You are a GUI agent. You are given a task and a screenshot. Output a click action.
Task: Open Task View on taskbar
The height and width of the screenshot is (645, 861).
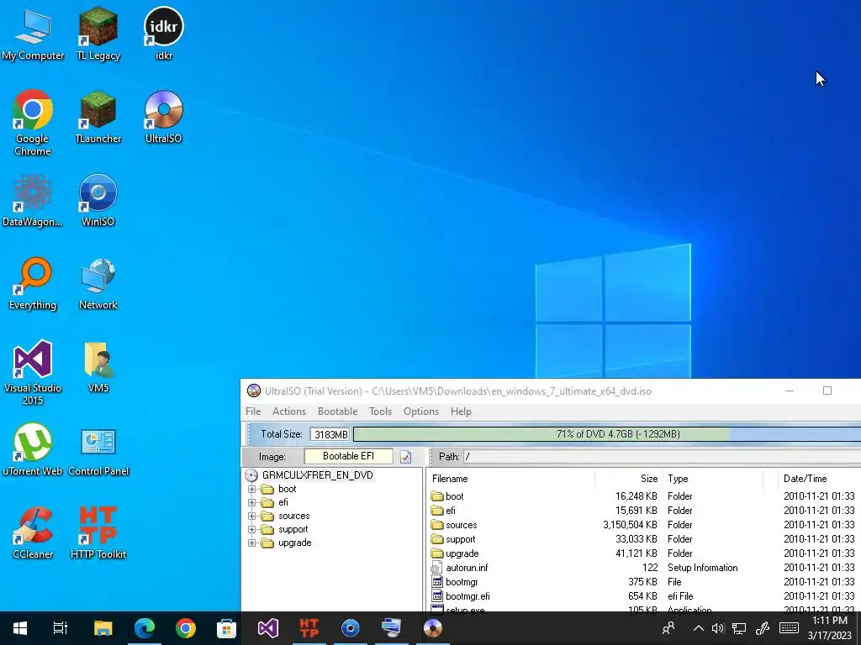point(61,628)
